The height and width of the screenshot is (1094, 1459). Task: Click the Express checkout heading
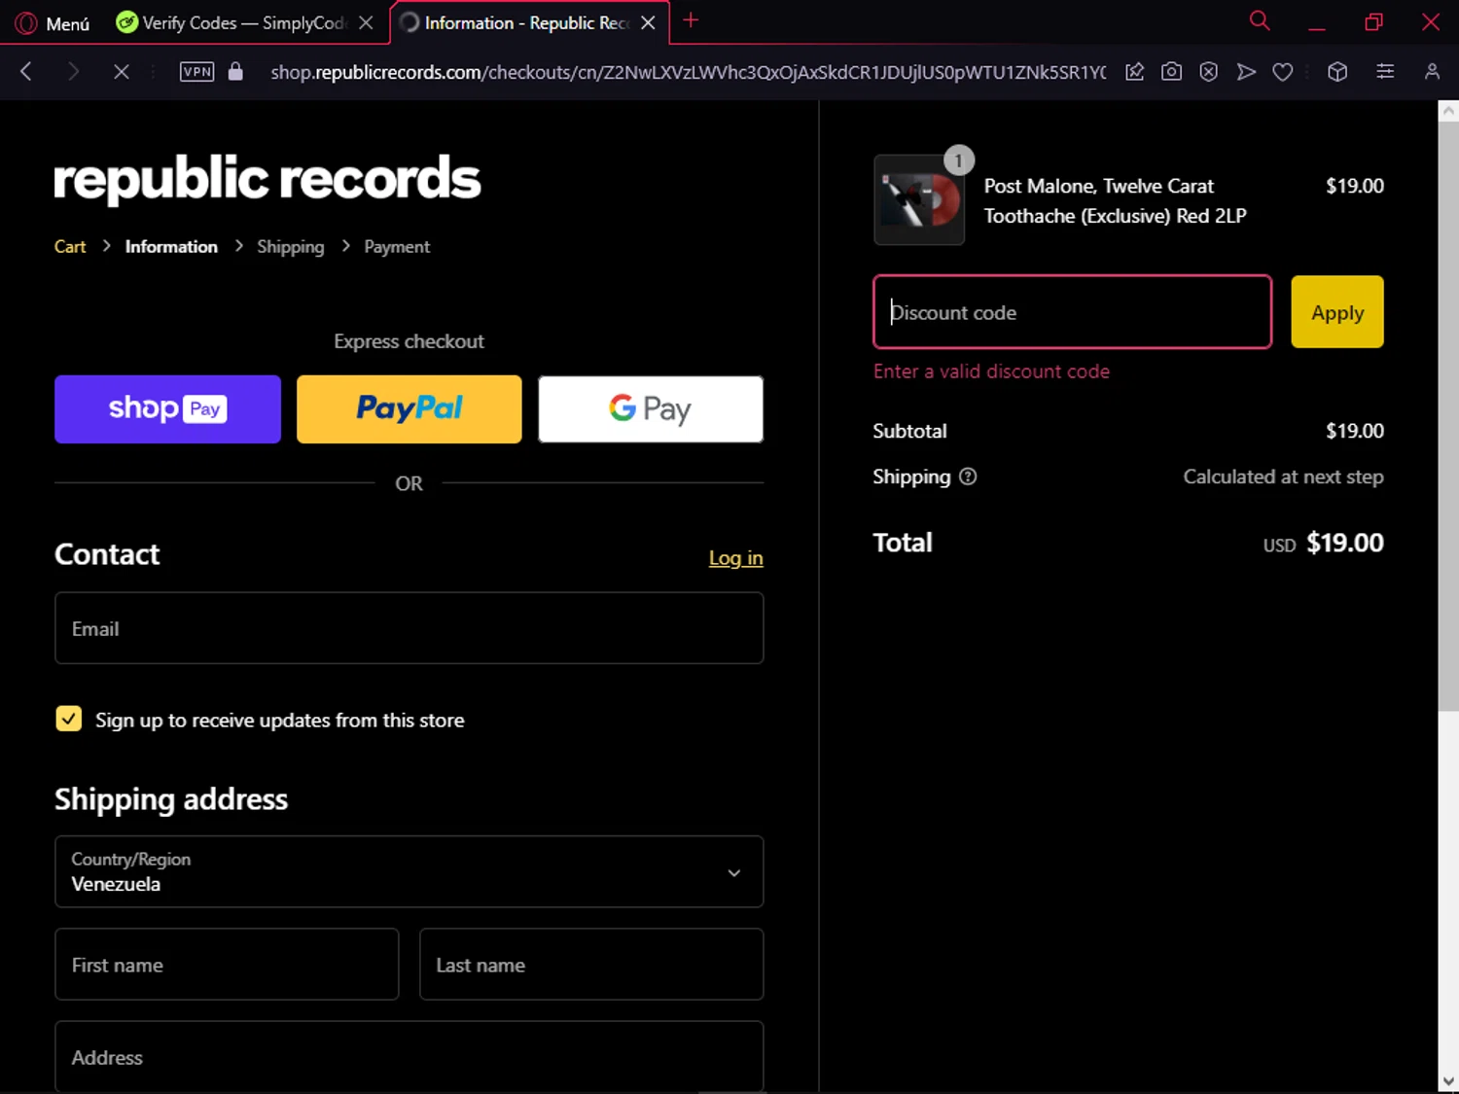[409, 341]
